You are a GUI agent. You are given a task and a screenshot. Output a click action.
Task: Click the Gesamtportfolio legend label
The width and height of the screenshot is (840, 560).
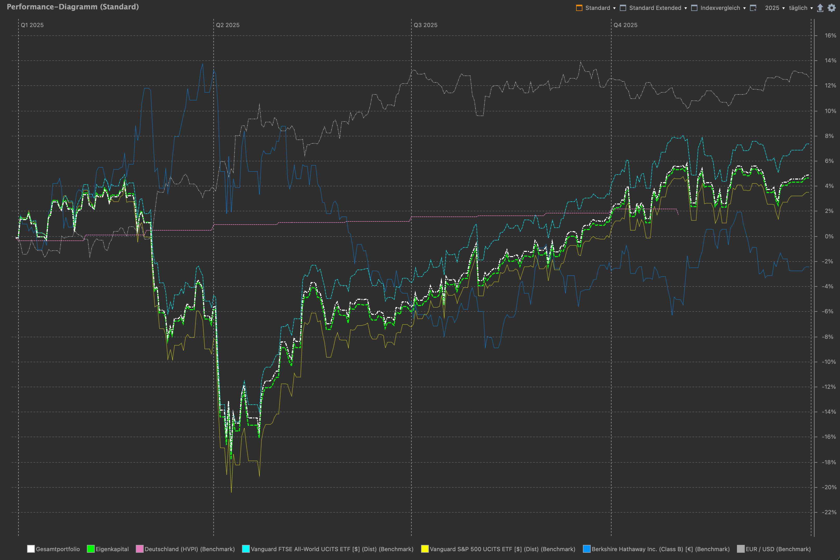click(58, 549)
